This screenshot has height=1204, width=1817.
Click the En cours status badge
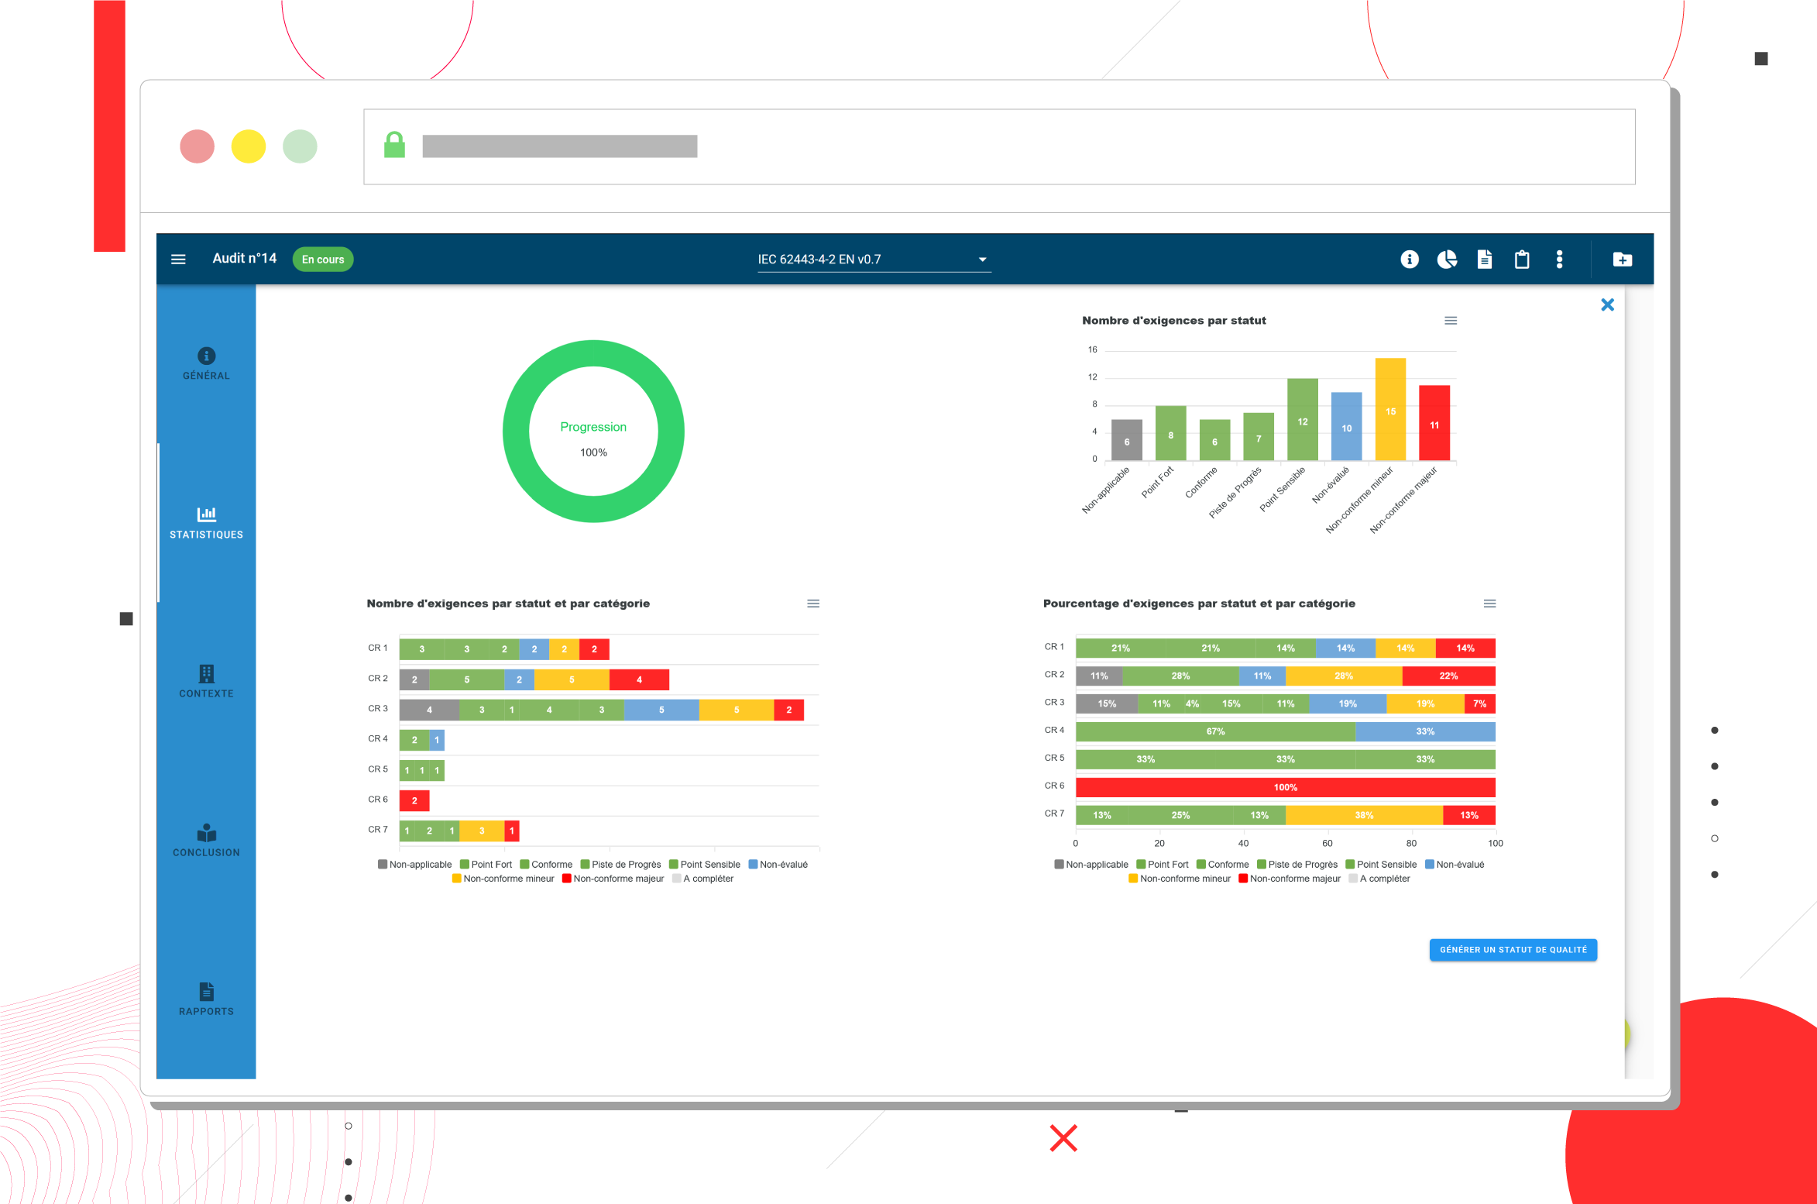(x=323, y=260)
